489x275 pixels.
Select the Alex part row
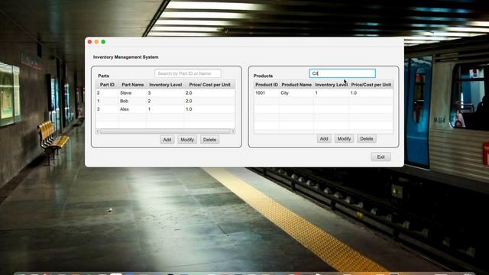point(165,109)
